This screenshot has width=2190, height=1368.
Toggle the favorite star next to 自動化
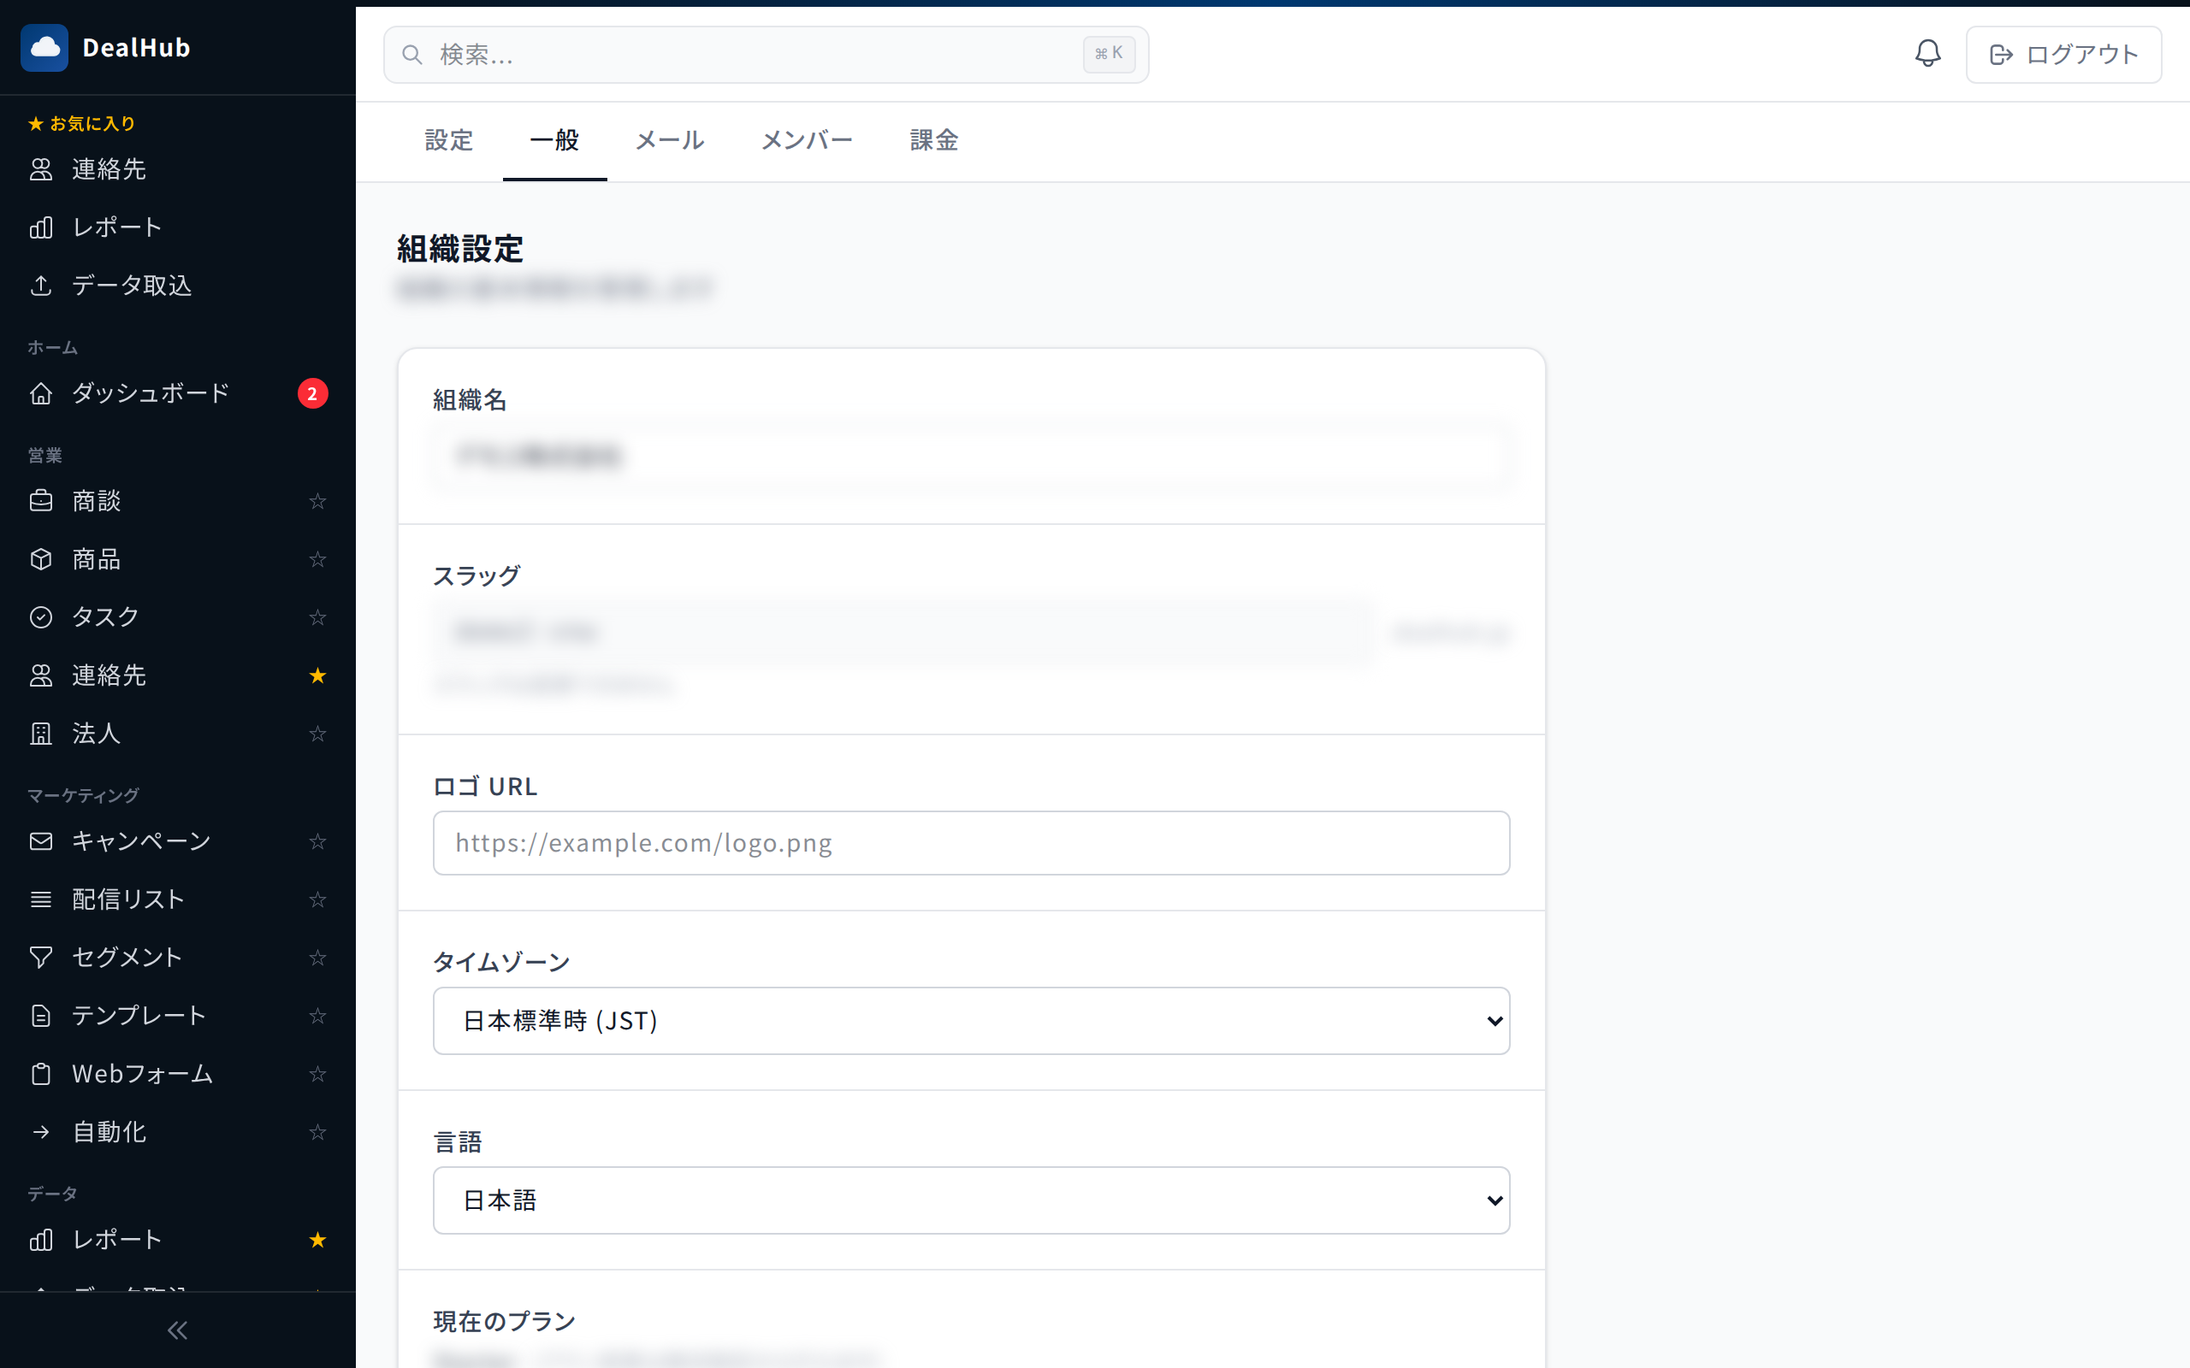pos(317,1132)
